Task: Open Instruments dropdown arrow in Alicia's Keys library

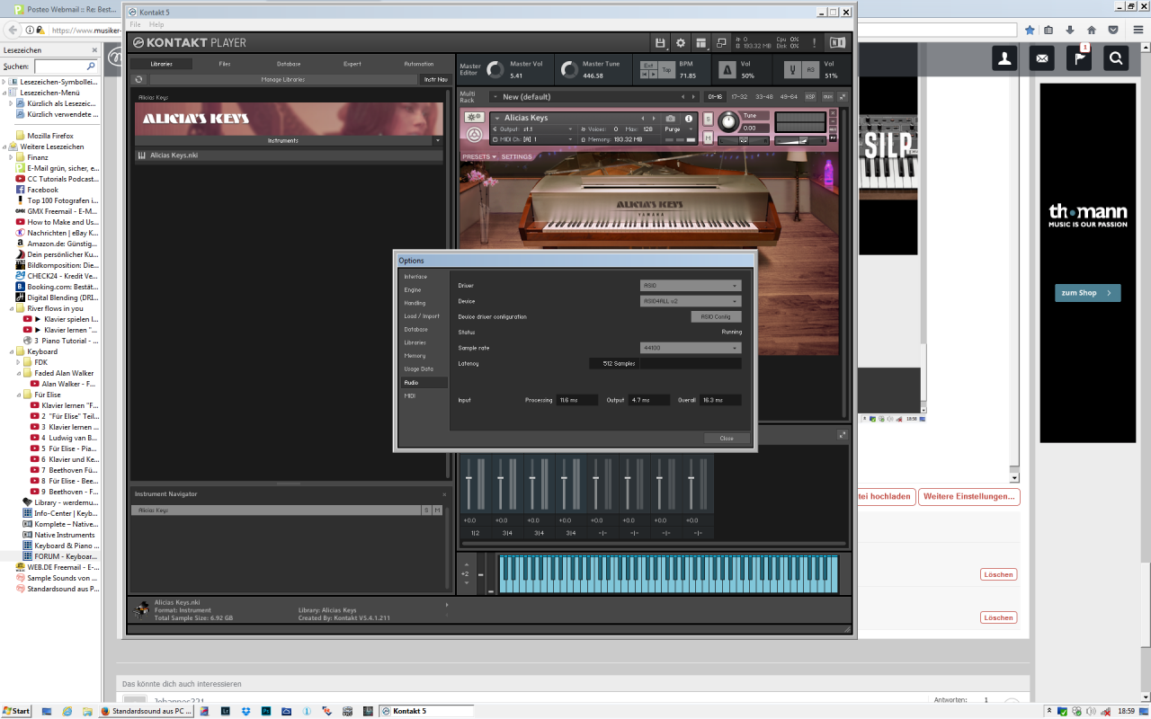Action: (x=438, y=141)
